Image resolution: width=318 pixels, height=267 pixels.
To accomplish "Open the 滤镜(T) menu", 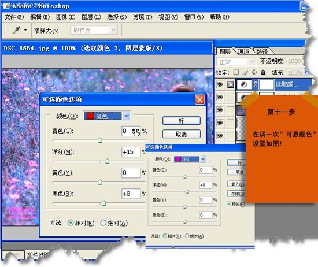I will [x=142, y=17].
